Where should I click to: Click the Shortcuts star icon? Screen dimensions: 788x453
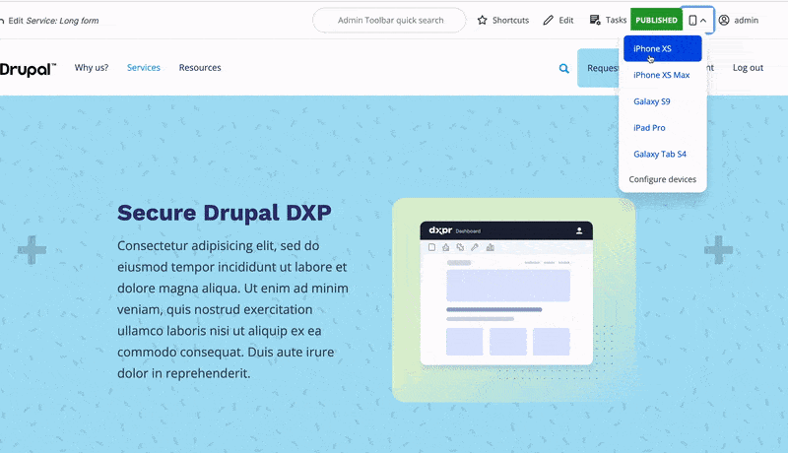click(x=482, y=20)
